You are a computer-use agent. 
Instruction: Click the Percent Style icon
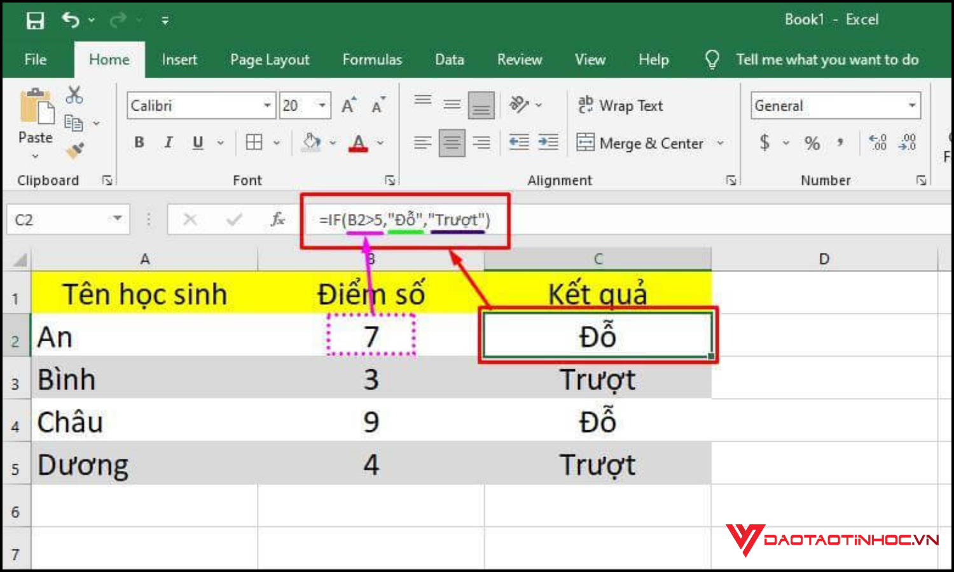pos(812,142)
